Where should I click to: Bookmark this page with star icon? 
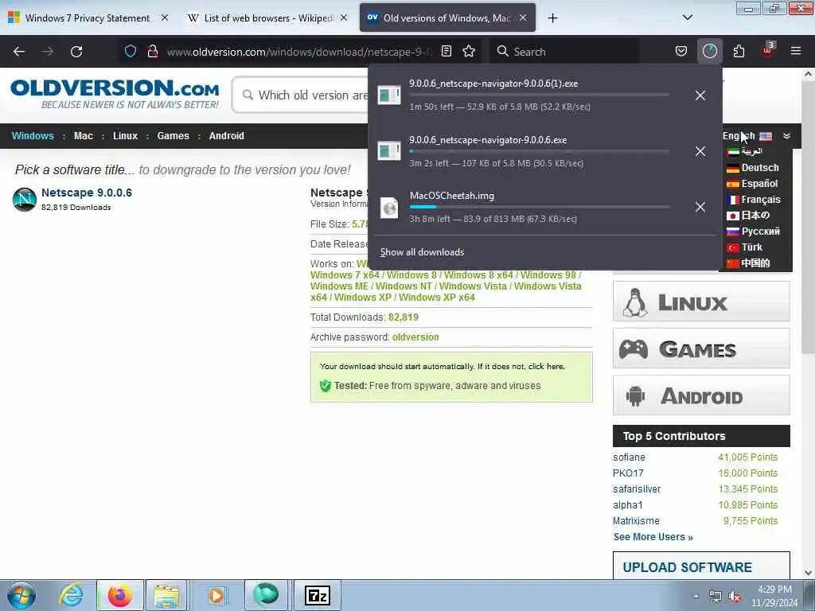(469, 51)
